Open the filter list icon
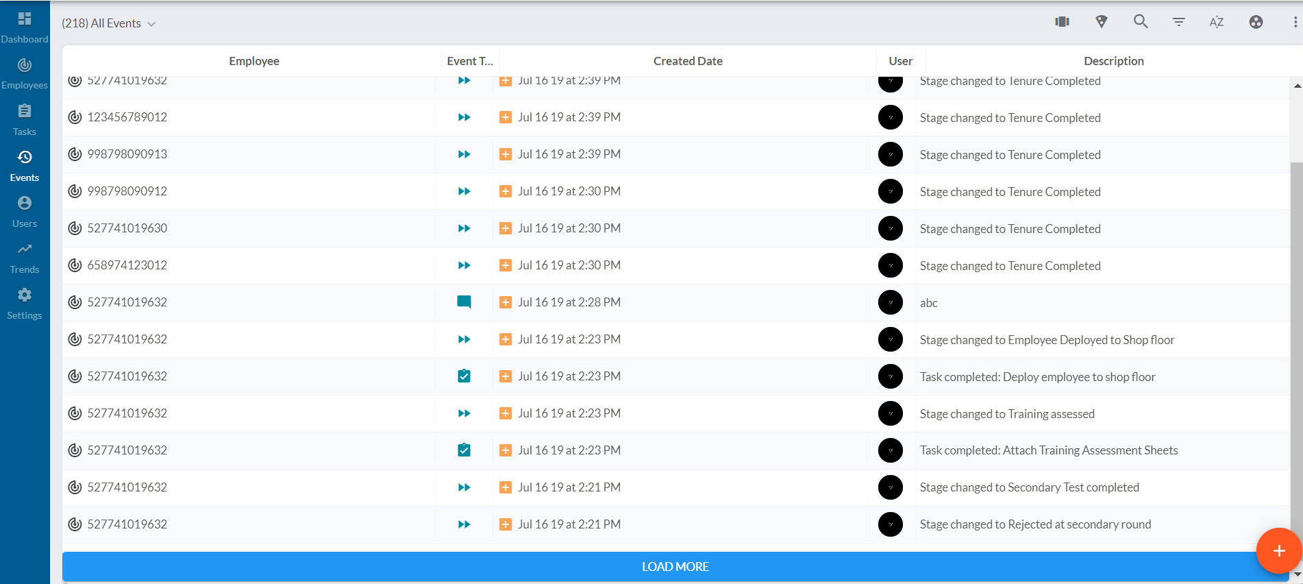1303x584 pixels. click(1178, 22)
